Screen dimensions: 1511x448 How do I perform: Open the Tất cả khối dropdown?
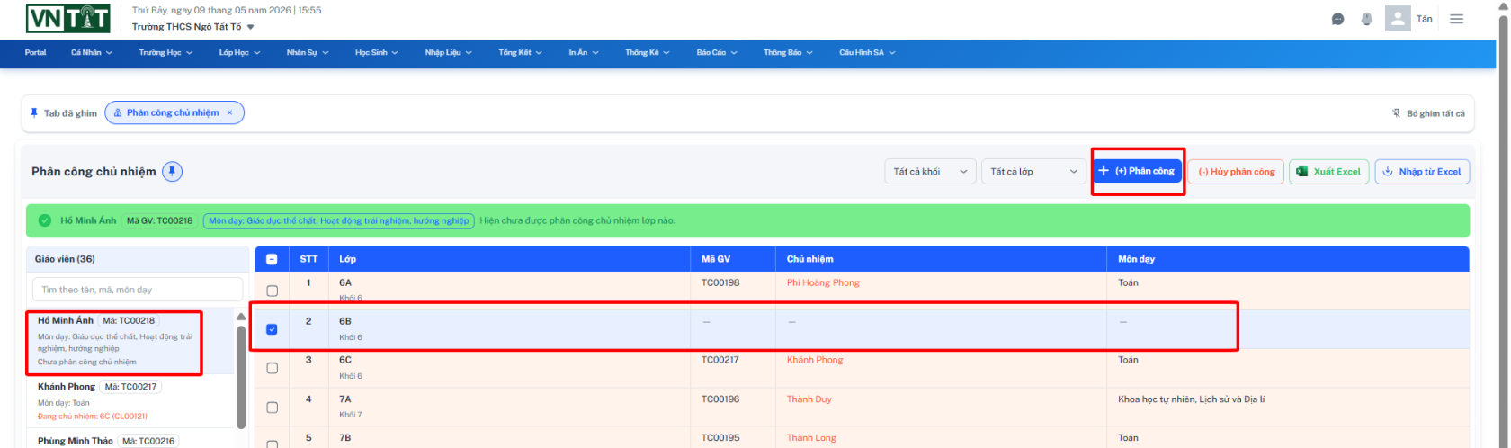[x=931, y=172]
